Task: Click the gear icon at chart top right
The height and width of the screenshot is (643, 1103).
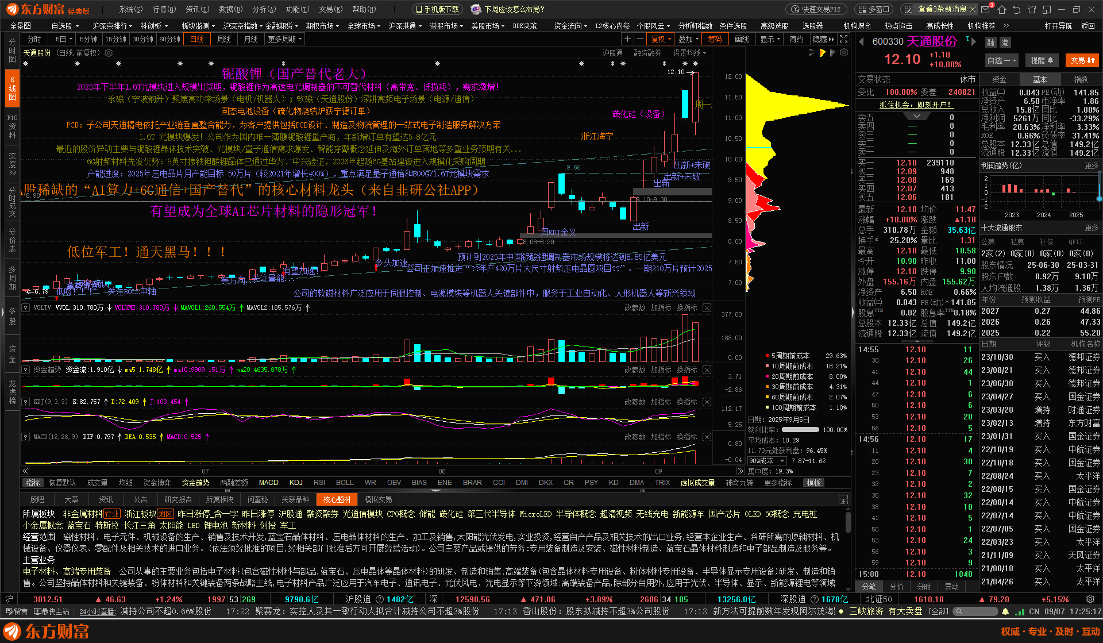Action: [844, 52]
